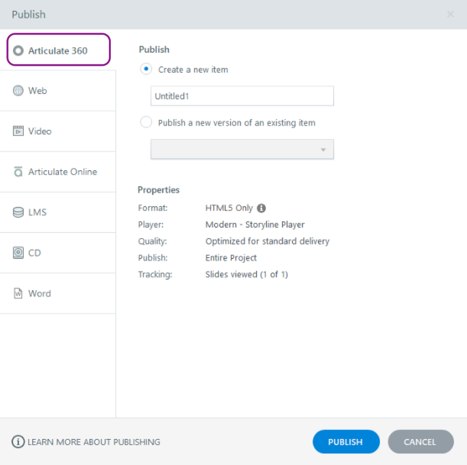
Task: Click the Web globe icon
Action: click(18, 91)
